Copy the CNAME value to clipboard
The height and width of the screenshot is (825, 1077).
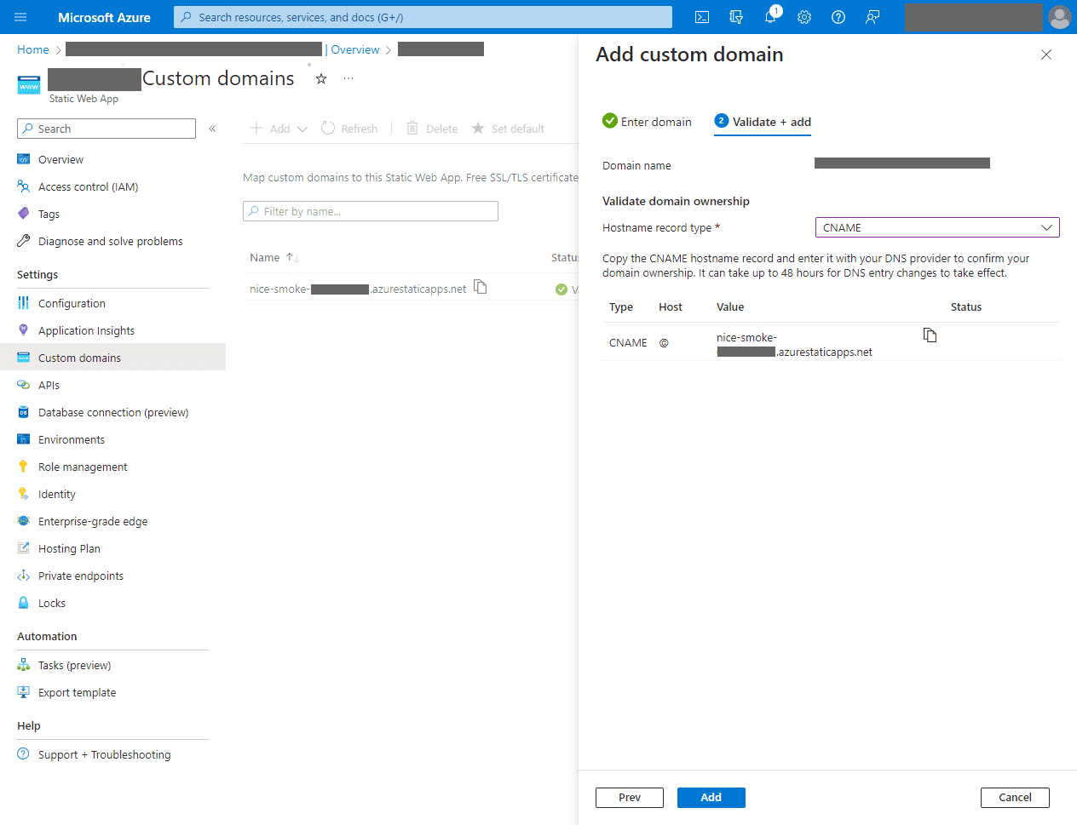[x=930, y=335]
